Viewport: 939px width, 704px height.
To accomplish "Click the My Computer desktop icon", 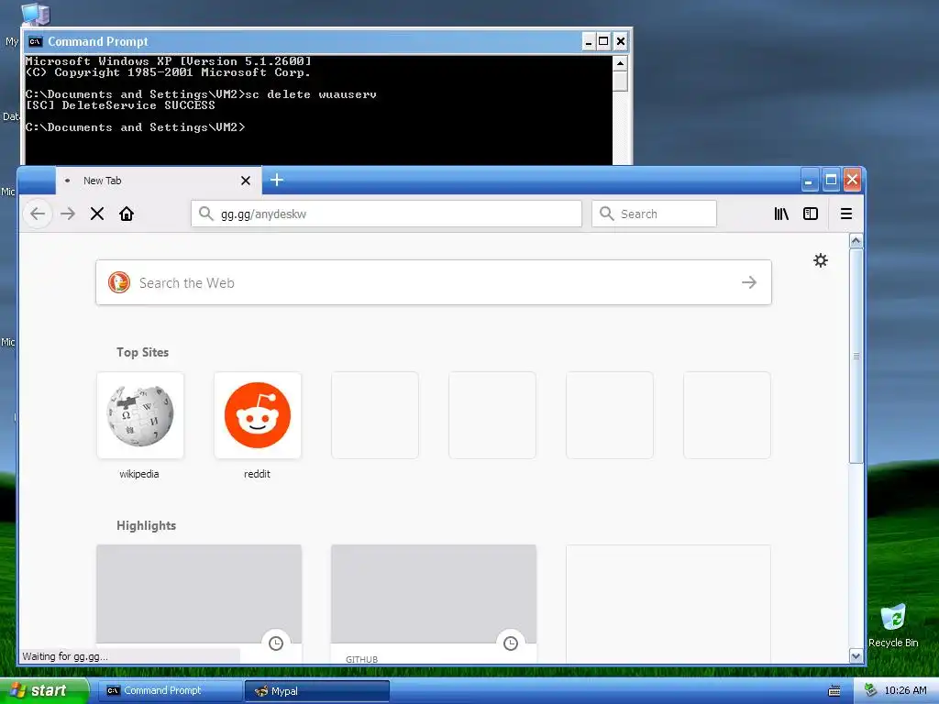I will (x=34, y=15).
